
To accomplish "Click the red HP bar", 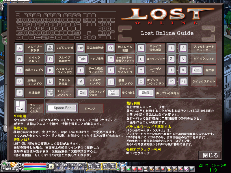I will pyautogui.click(x=35, y=164).
